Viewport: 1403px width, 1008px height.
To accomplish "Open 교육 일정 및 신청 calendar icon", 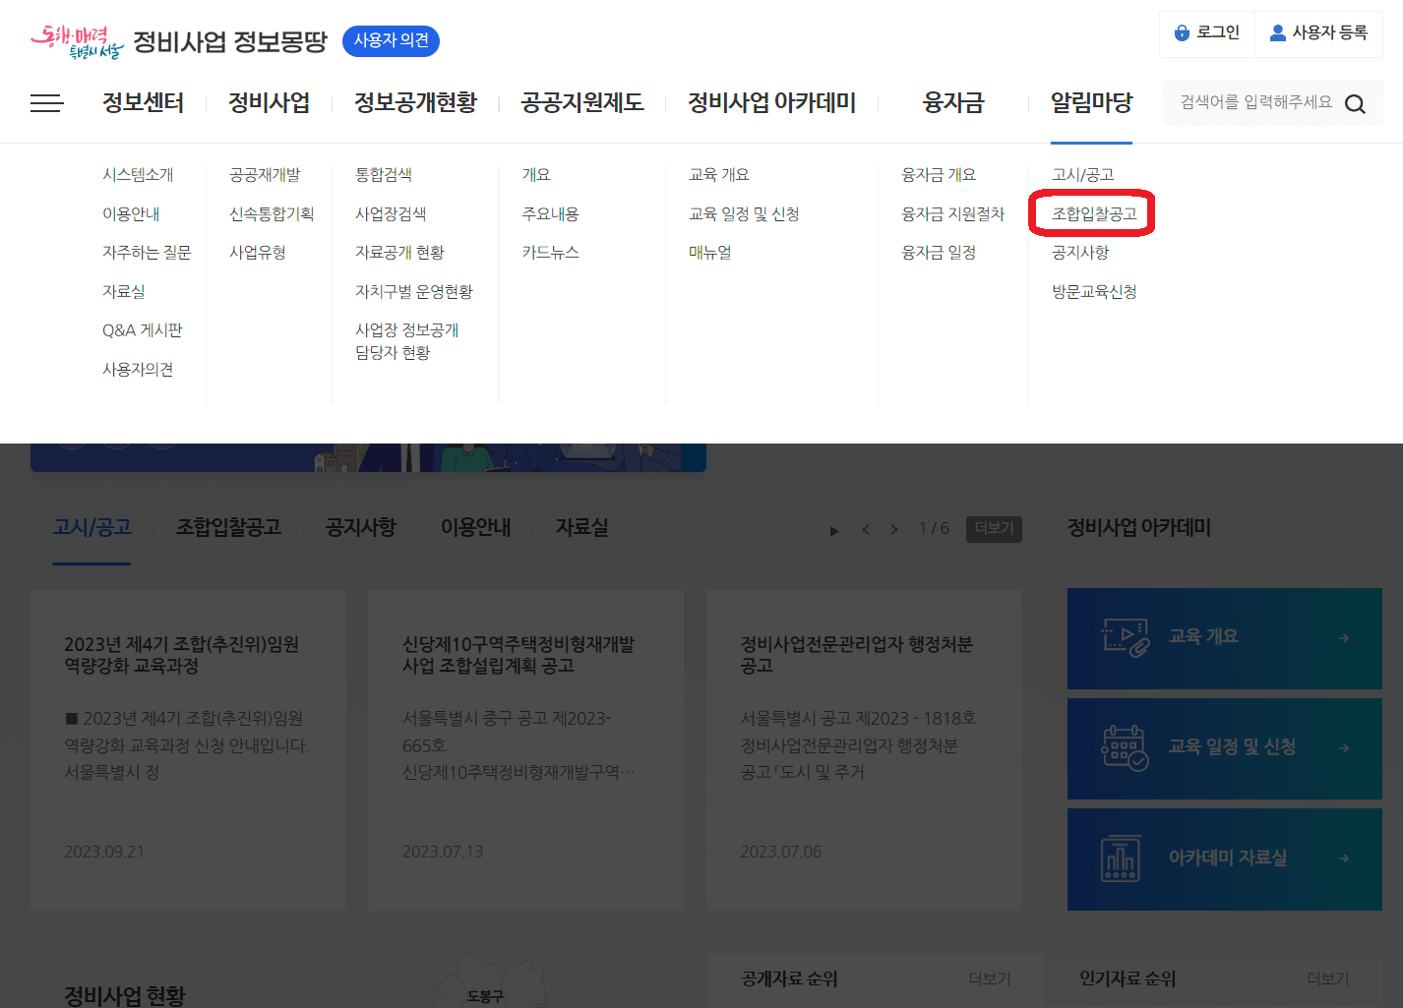I will click(1125, 748).
